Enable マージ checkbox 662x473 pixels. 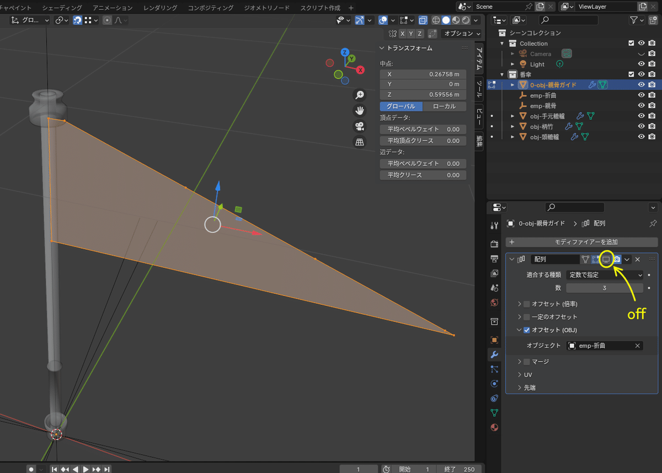click(526, 362)
